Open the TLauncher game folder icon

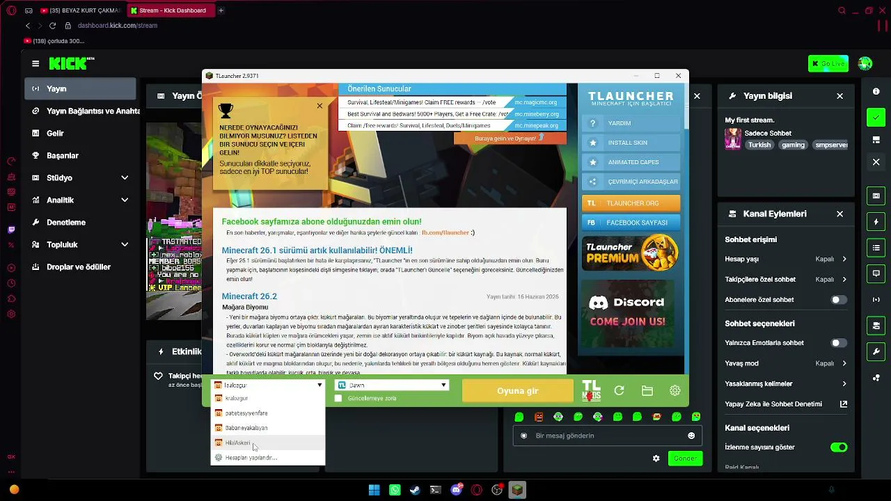point(647,391)
